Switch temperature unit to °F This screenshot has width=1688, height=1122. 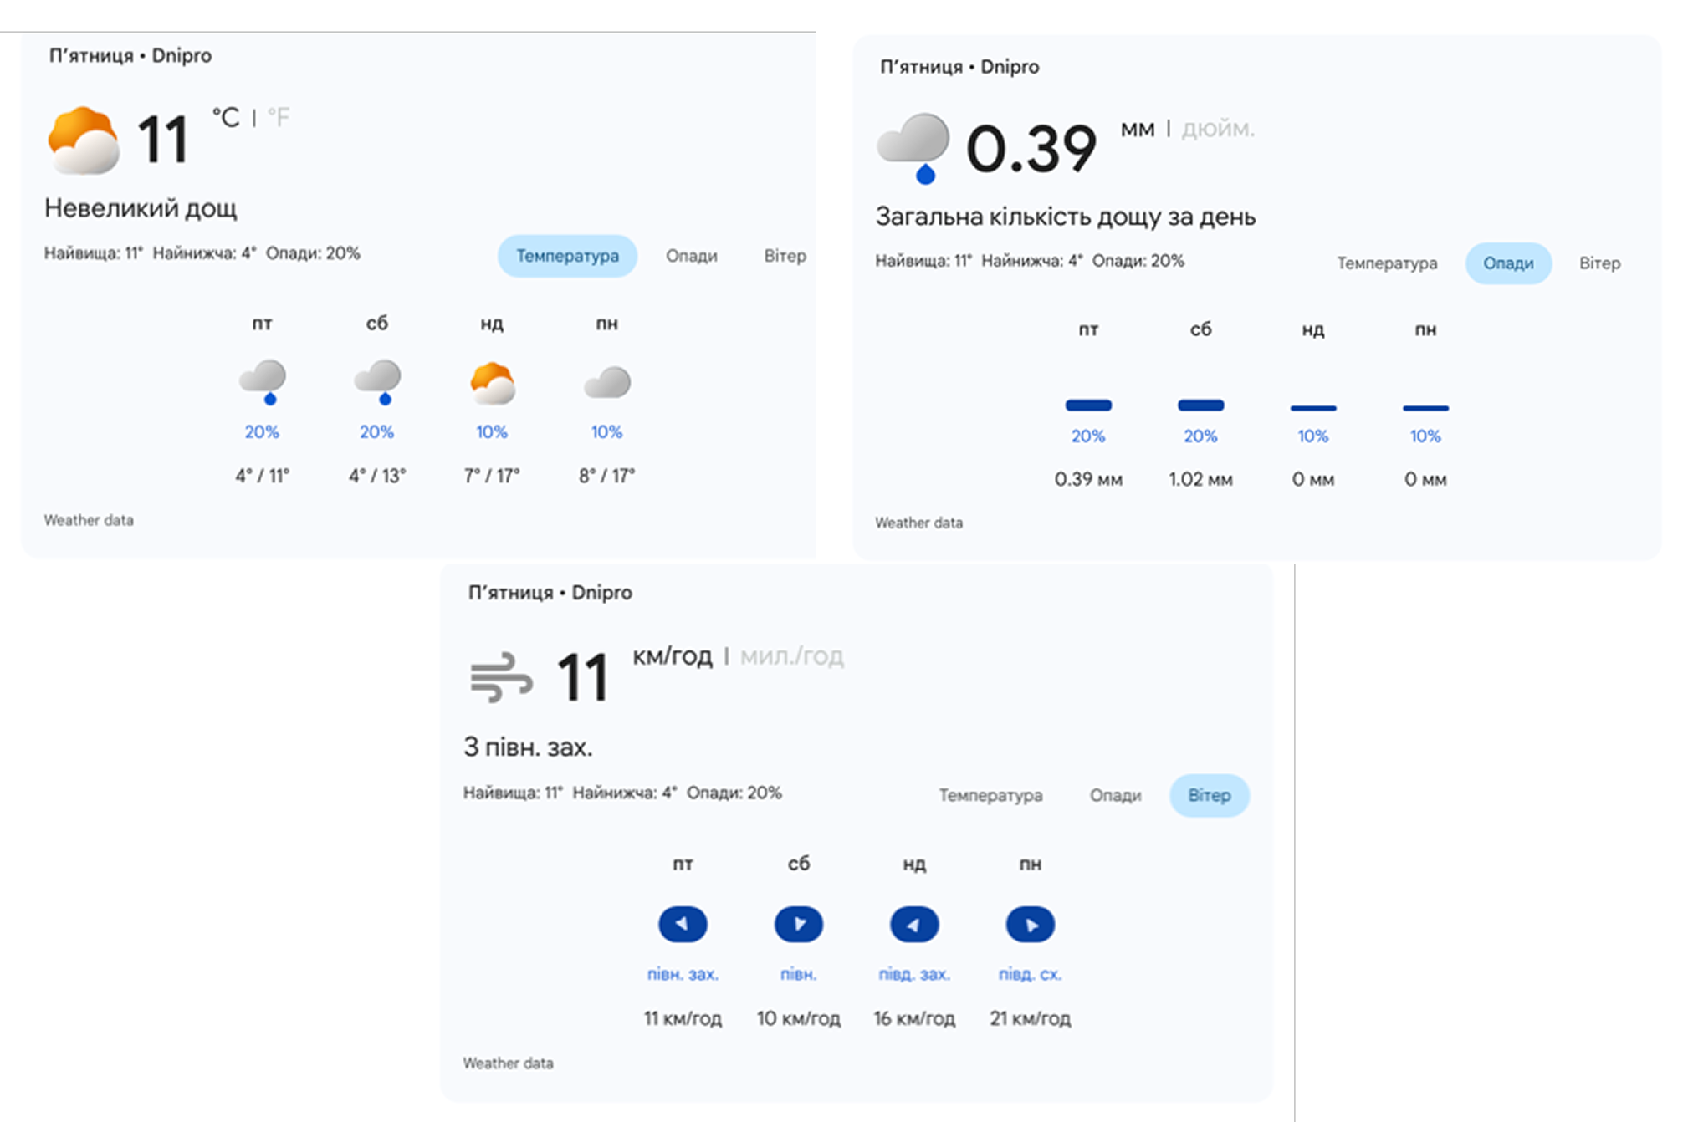(x=279, y=117)
